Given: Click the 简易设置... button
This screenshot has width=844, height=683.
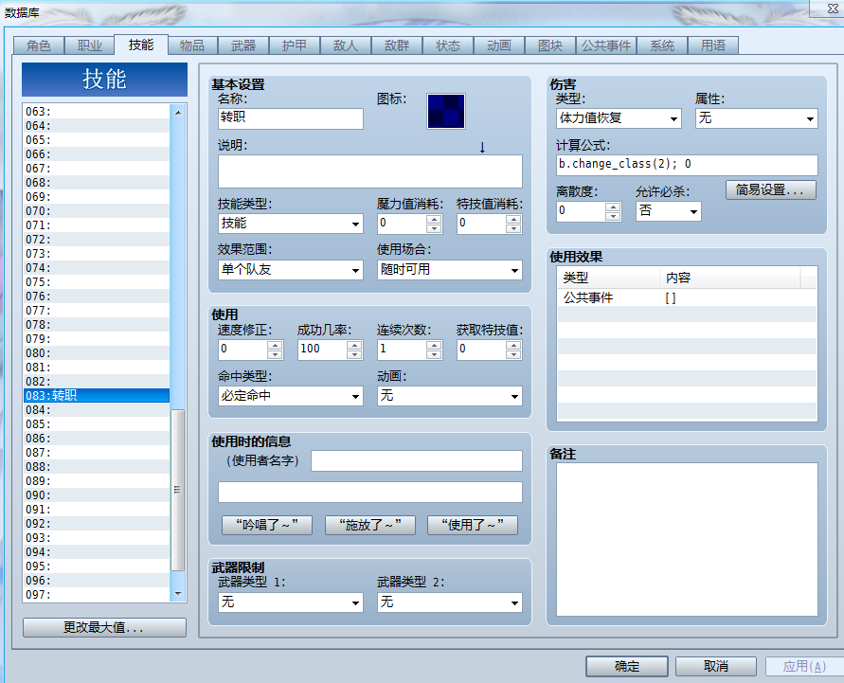Looking at the screenshot, I should tap(771, 190).
